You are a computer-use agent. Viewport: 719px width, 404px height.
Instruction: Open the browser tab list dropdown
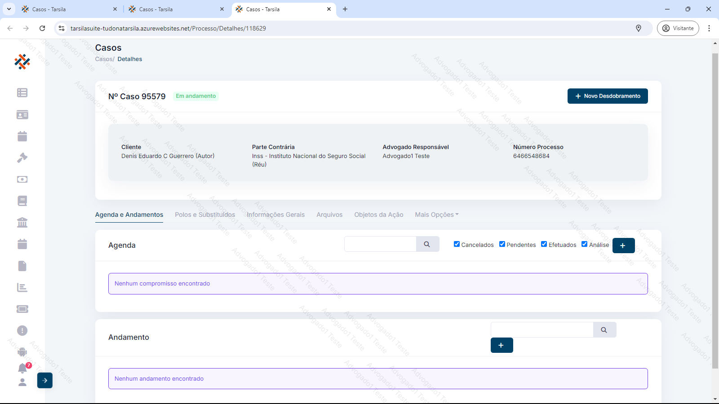point(9,9)
